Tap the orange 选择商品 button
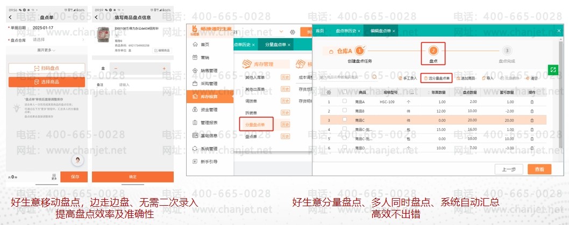 47,82
